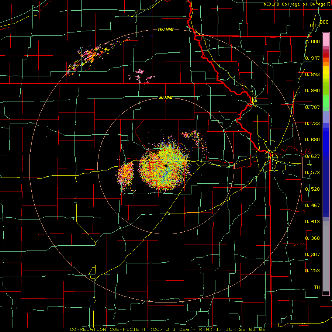Click the 0.360 value on the color scale
Screen dimensions: 332x332
(312, 238)
